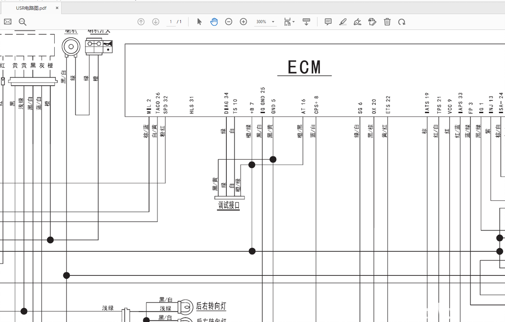Image resolution: width=505 pixels, height=322 pixels.
Task: Click the scrolling mode keyboard-arrow icon
Action: 306,22
